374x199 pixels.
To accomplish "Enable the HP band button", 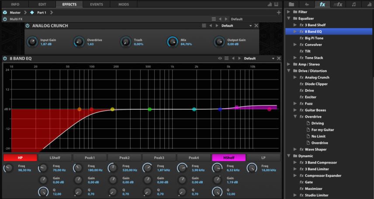I will point(20,158).
